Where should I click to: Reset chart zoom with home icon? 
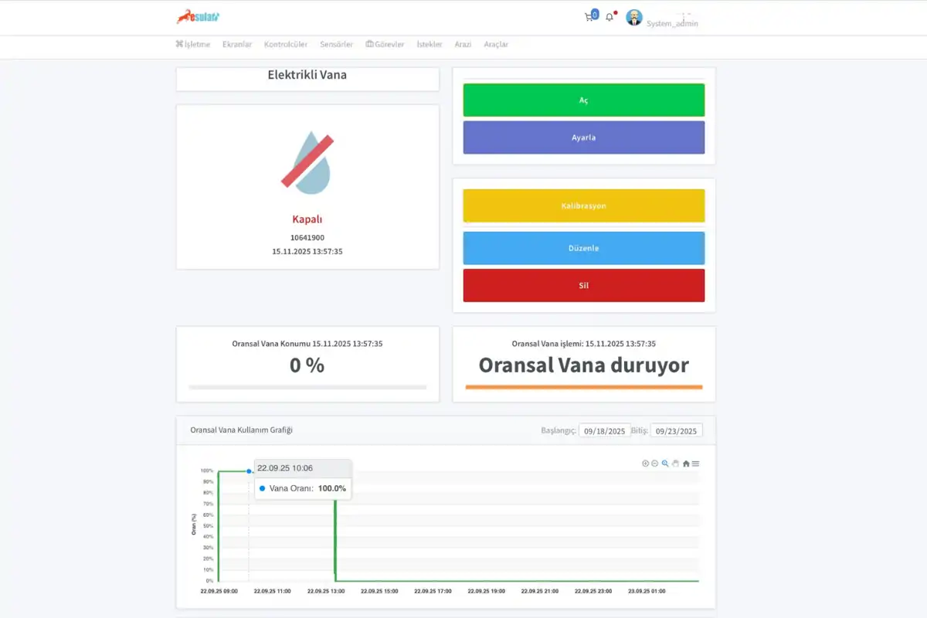point(686,463)
